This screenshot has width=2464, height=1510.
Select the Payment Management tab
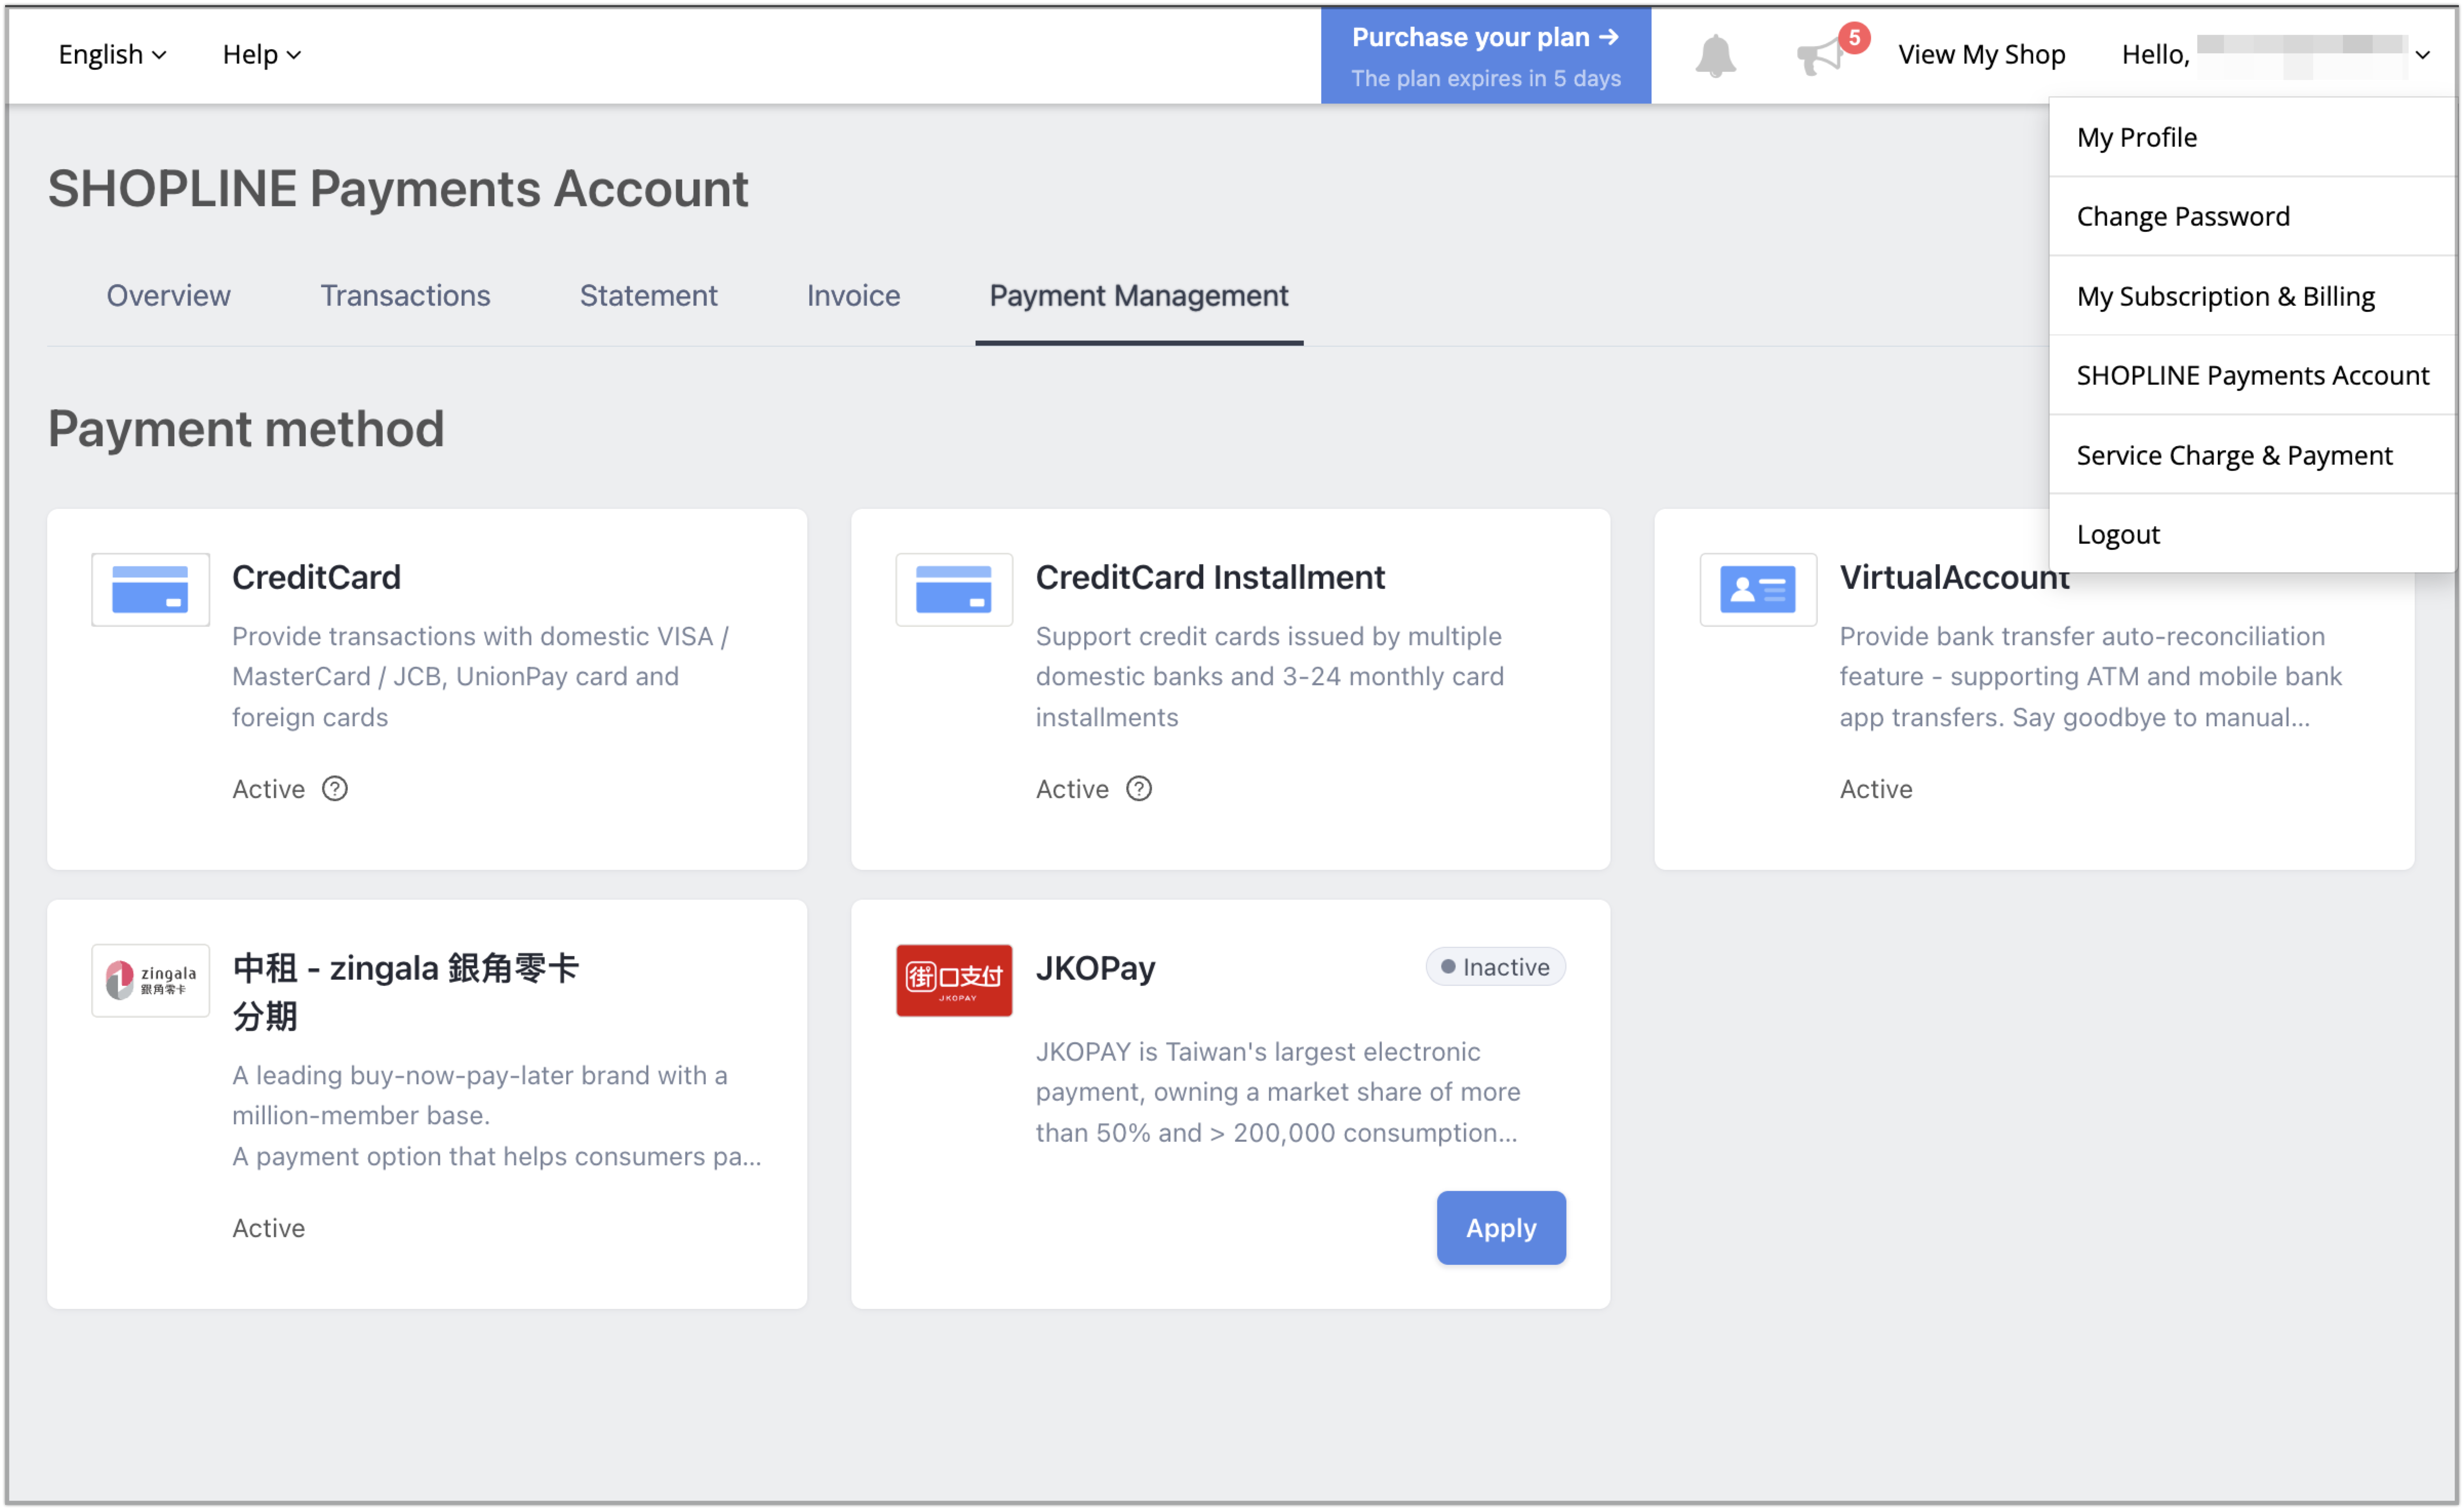[x=1139, y=296]
